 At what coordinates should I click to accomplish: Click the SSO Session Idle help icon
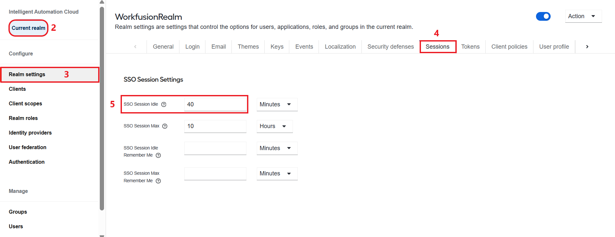pyautogui.click(x=164, y=104)
